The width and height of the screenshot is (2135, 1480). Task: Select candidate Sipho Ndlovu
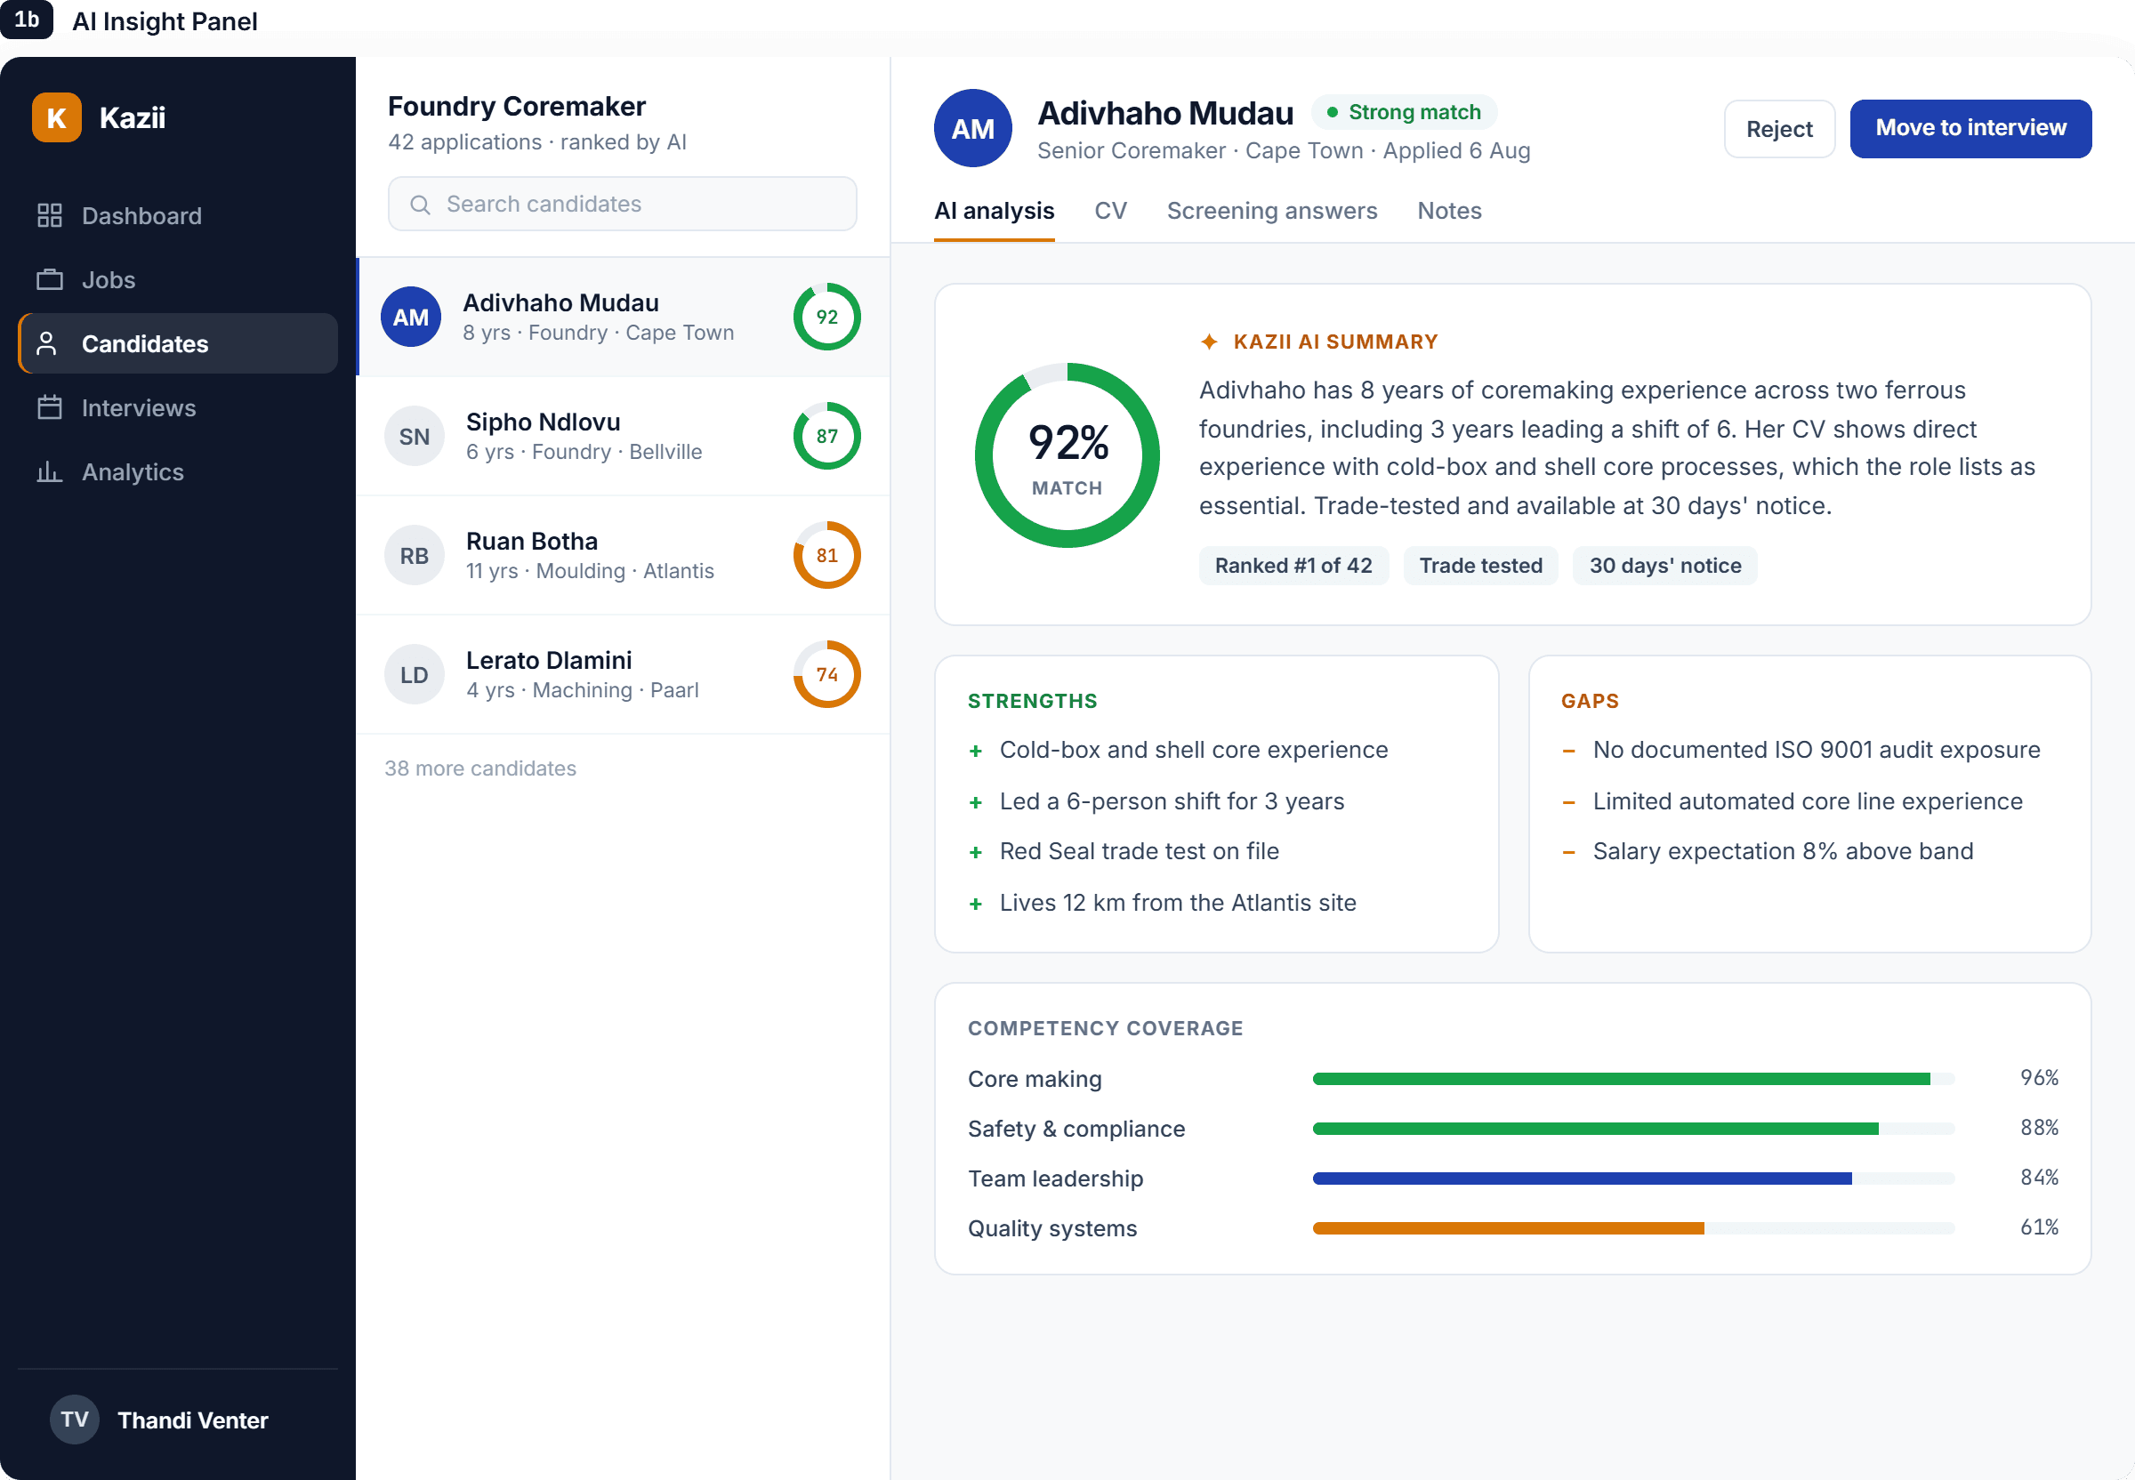pos(624,436)
